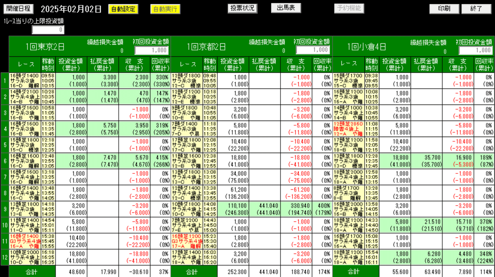Edit 初回投資金額 field for 1回小倉4日
Image resolution: width=495 pixels, height=277 pixels.
(x=476, y=50)
